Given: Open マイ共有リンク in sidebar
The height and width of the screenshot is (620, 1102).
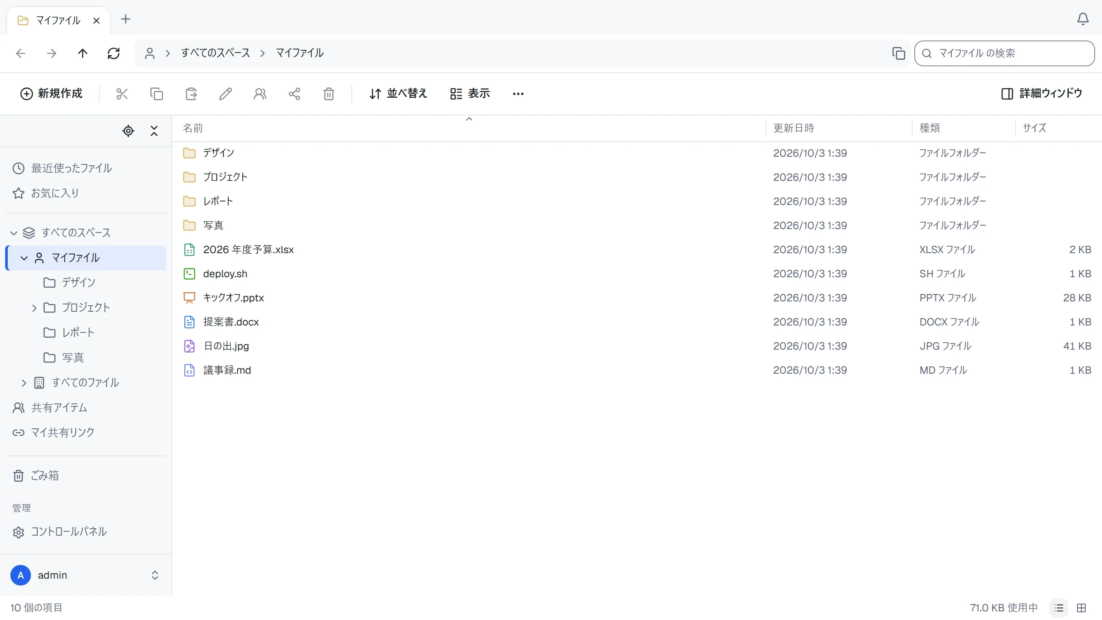Looking at the screenshot, I should click(86, 433).
